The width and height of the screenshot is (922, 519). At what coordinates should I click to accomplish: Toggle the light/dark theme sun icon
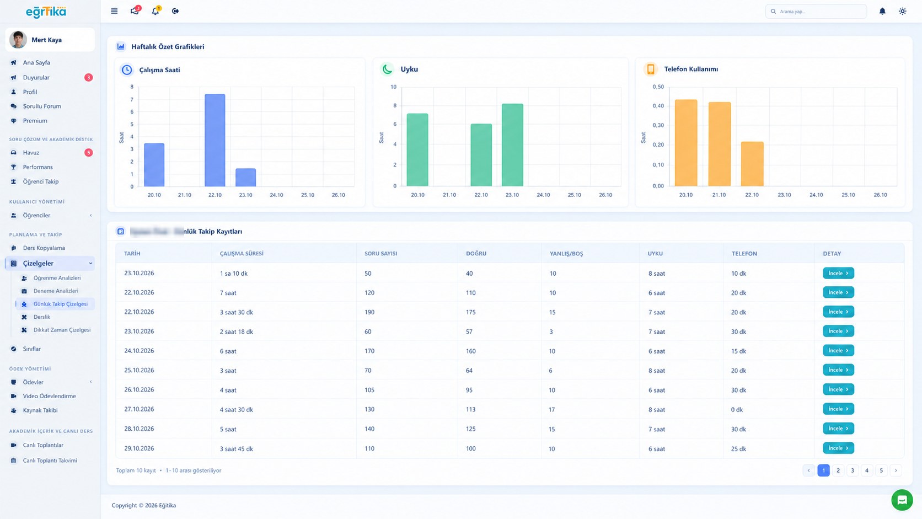pyautogui.click(x=902, y=11)
